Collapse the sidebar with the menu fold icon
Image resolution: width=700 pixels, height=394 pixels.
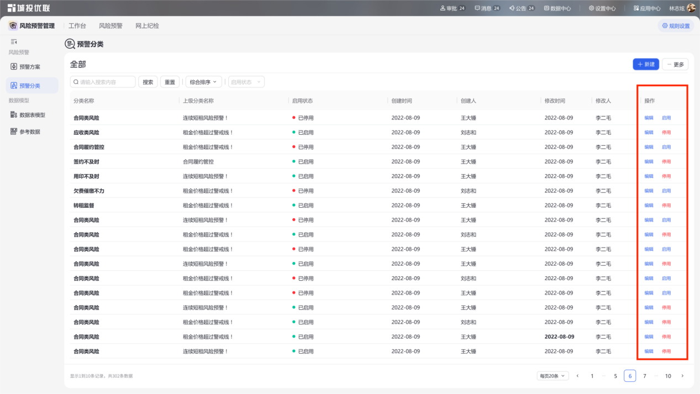tap(14, 42)
